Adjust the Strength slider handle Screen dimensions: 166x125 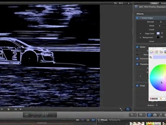(161, 22)
